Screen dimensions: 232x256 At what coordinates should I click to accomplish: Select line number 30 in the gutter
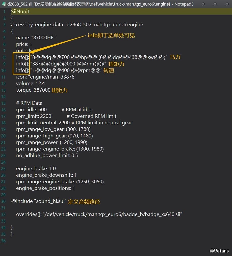[x=4, y=201]
